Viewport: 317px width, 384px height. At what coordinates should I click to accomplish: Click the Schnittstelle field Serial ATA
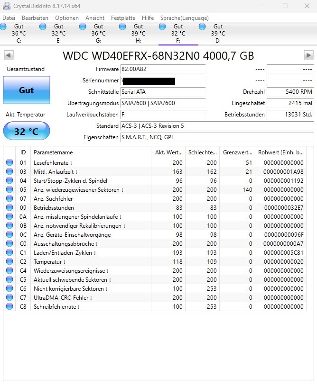point(163,92)
